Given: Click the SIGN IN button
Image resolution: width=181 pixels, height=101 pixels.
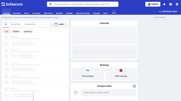Looking at the screenshot, I should [153, 4].
